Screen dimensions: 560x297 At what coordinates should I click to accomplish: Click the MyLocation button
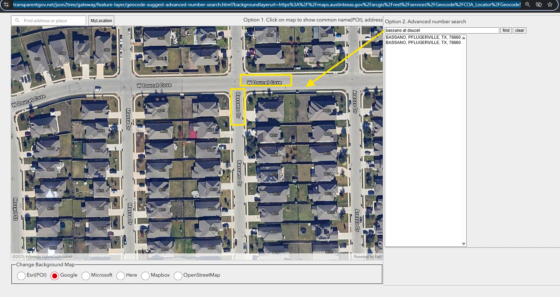pos(101,21)
